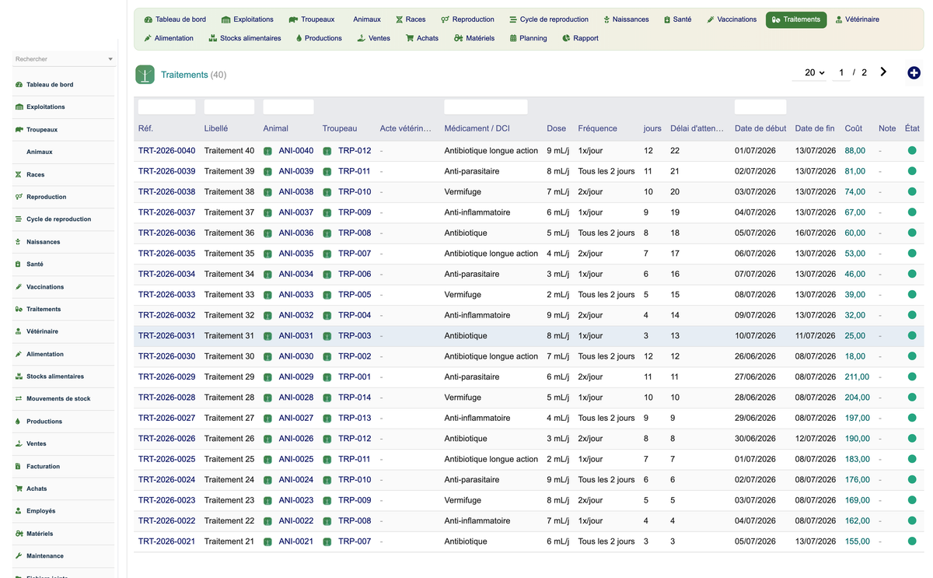Open treatment link TRT-2026-0040

click(166, 151)
